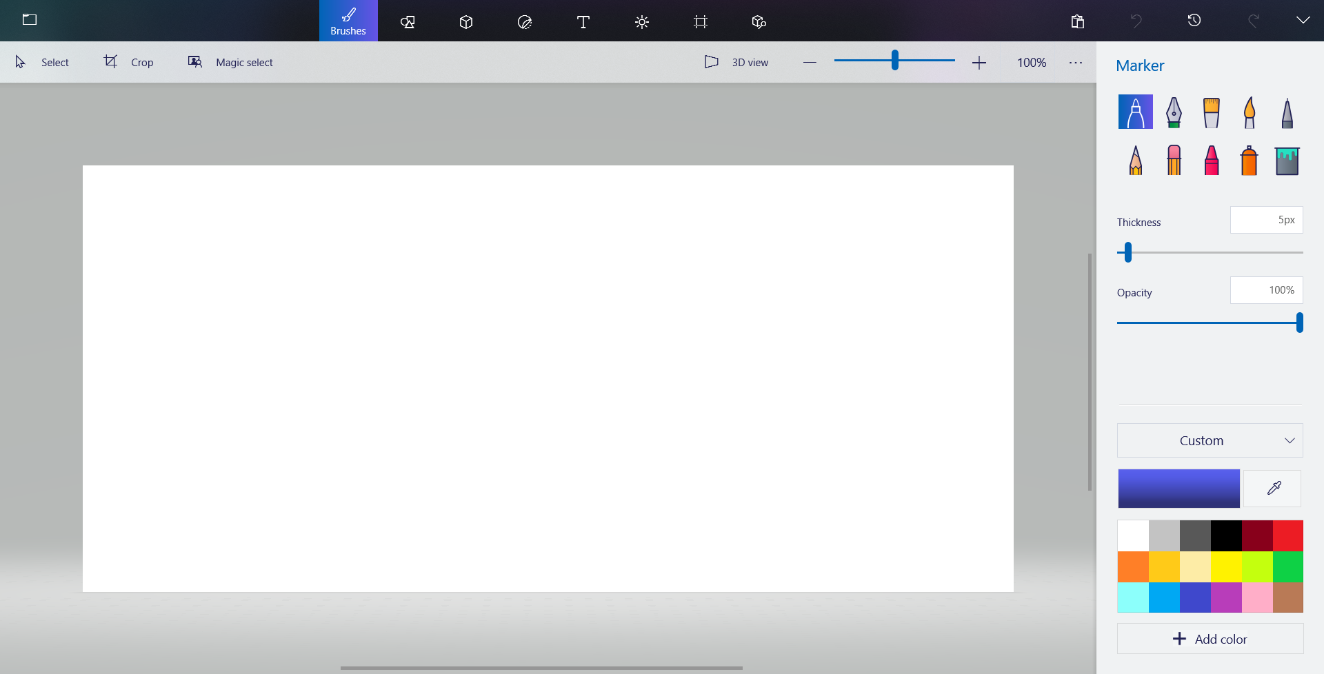Open the 3D shapes tab
Viewport: 1324px width, 674px height.
click(x=466, y=21)
